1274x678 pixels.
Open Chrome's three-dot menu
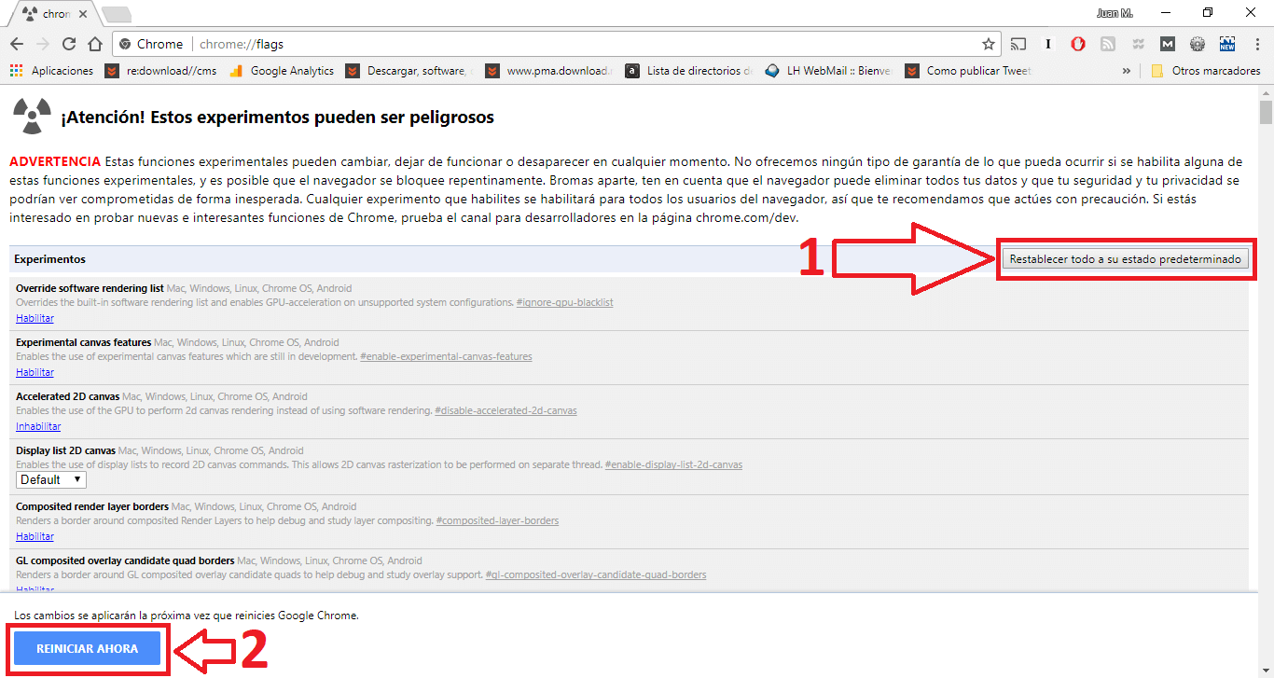coord(1255,44)
